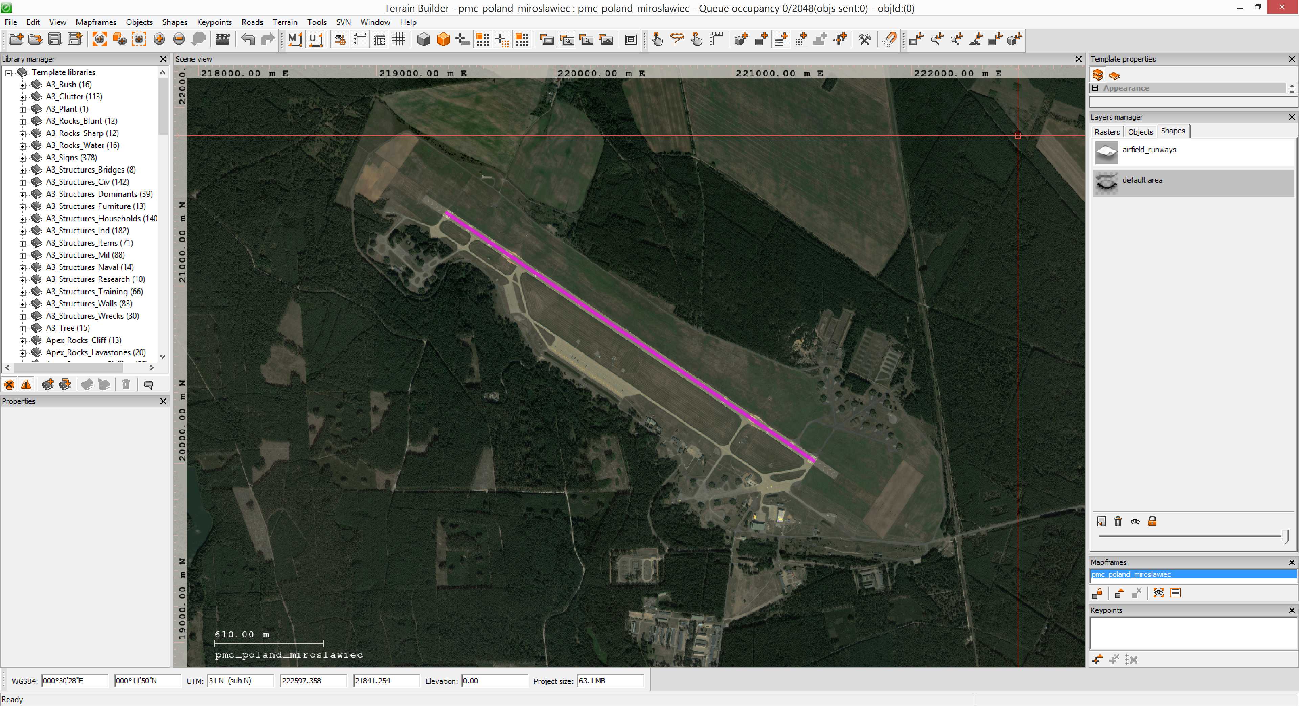
Task: Expand the Appearance section in Template properties
Action: (1095, 88)
